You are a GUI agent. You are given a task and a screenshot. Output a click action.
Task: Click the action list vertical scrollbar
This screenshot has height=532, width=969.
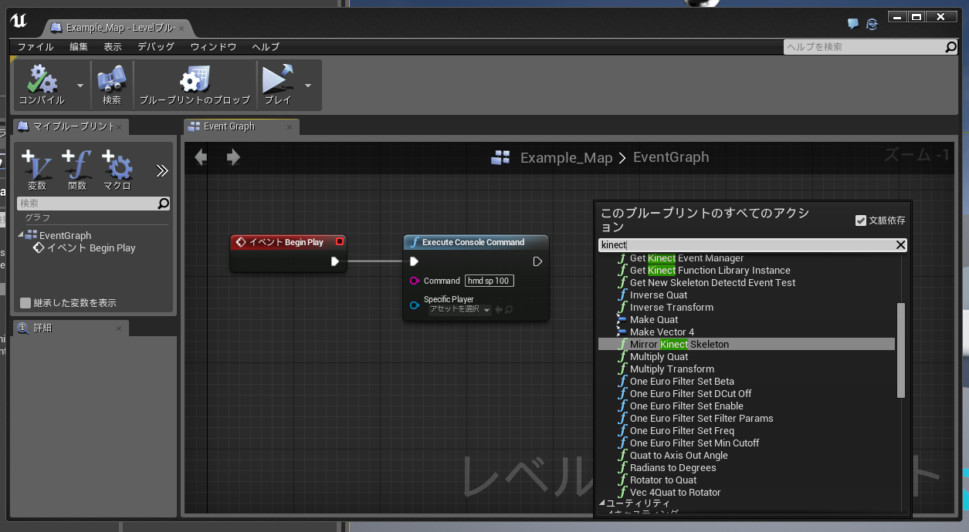tap(900, 350)
